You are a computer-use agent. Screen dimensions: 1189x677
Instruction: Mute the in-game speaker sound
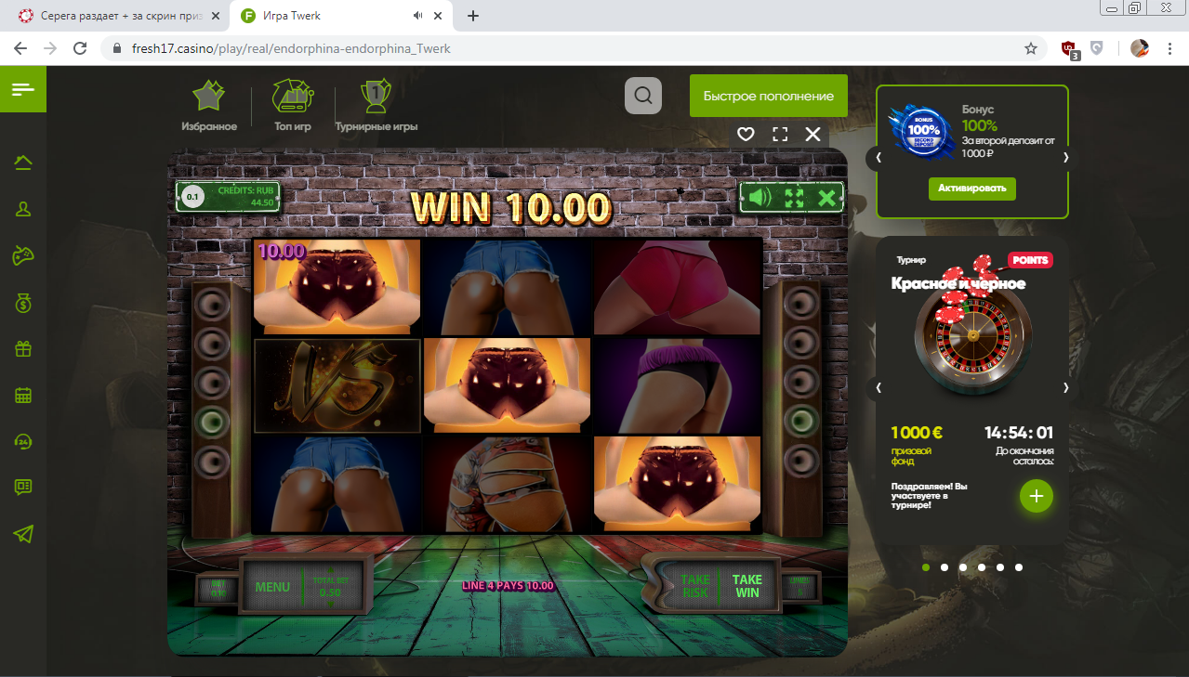click(x=760, y=198)
